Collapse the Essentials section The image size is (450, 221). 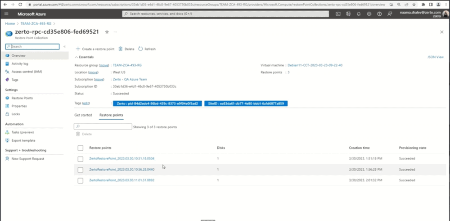coord(76,57)
